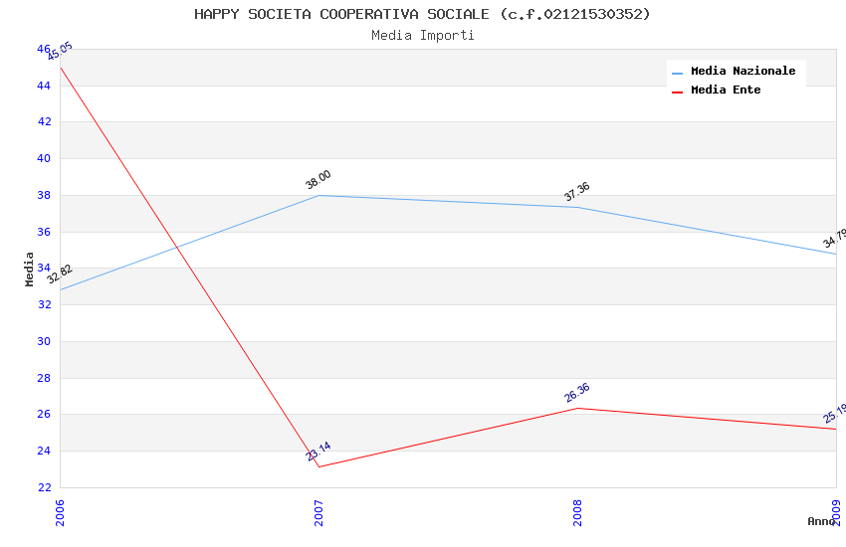Click the Anno x-axis title
The width and height of the screenshot is (846, 547).
click(x=821, y=521)
